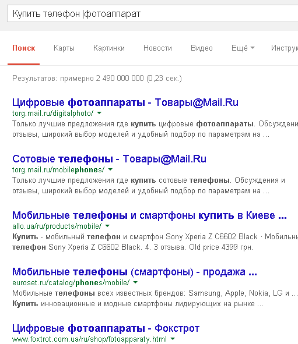This screenshot has height=344, width=298.
Task: Open Цифровые фотоаппараты Товары@Mail.Ru link
Action: click(x=125, y=102)
